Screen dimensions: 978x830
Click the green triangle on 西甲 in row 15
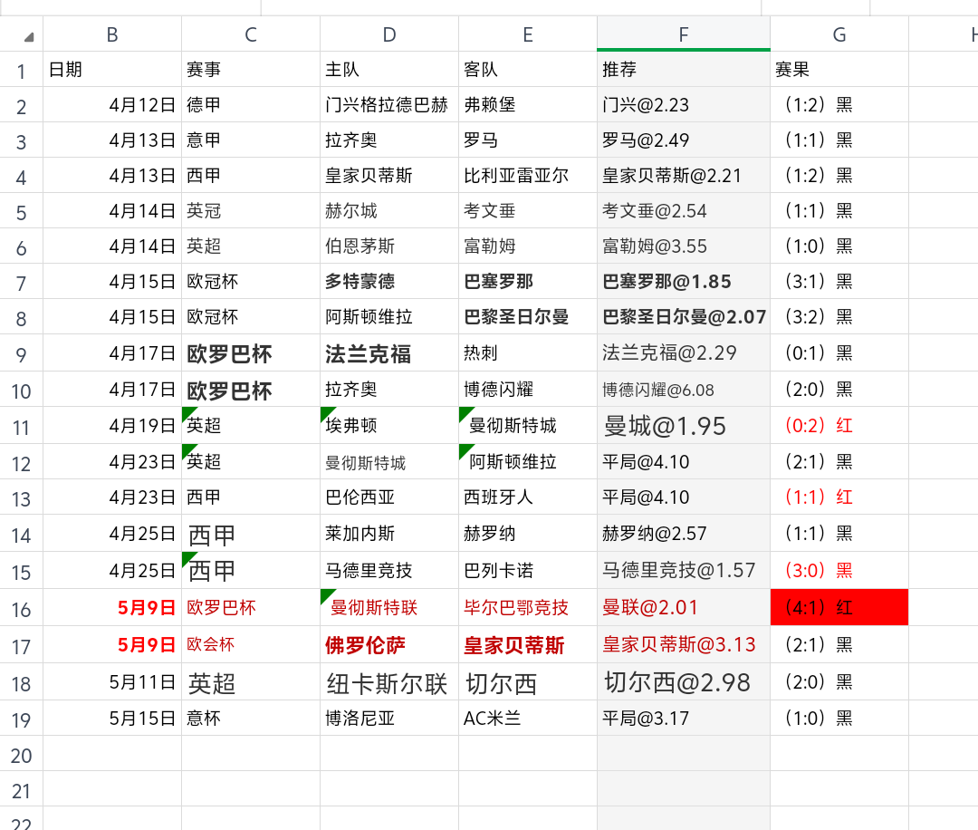point(186,558)
